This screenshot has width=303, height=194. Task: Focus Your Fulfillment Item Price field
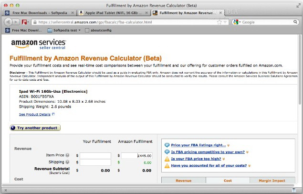click(95, 155)
